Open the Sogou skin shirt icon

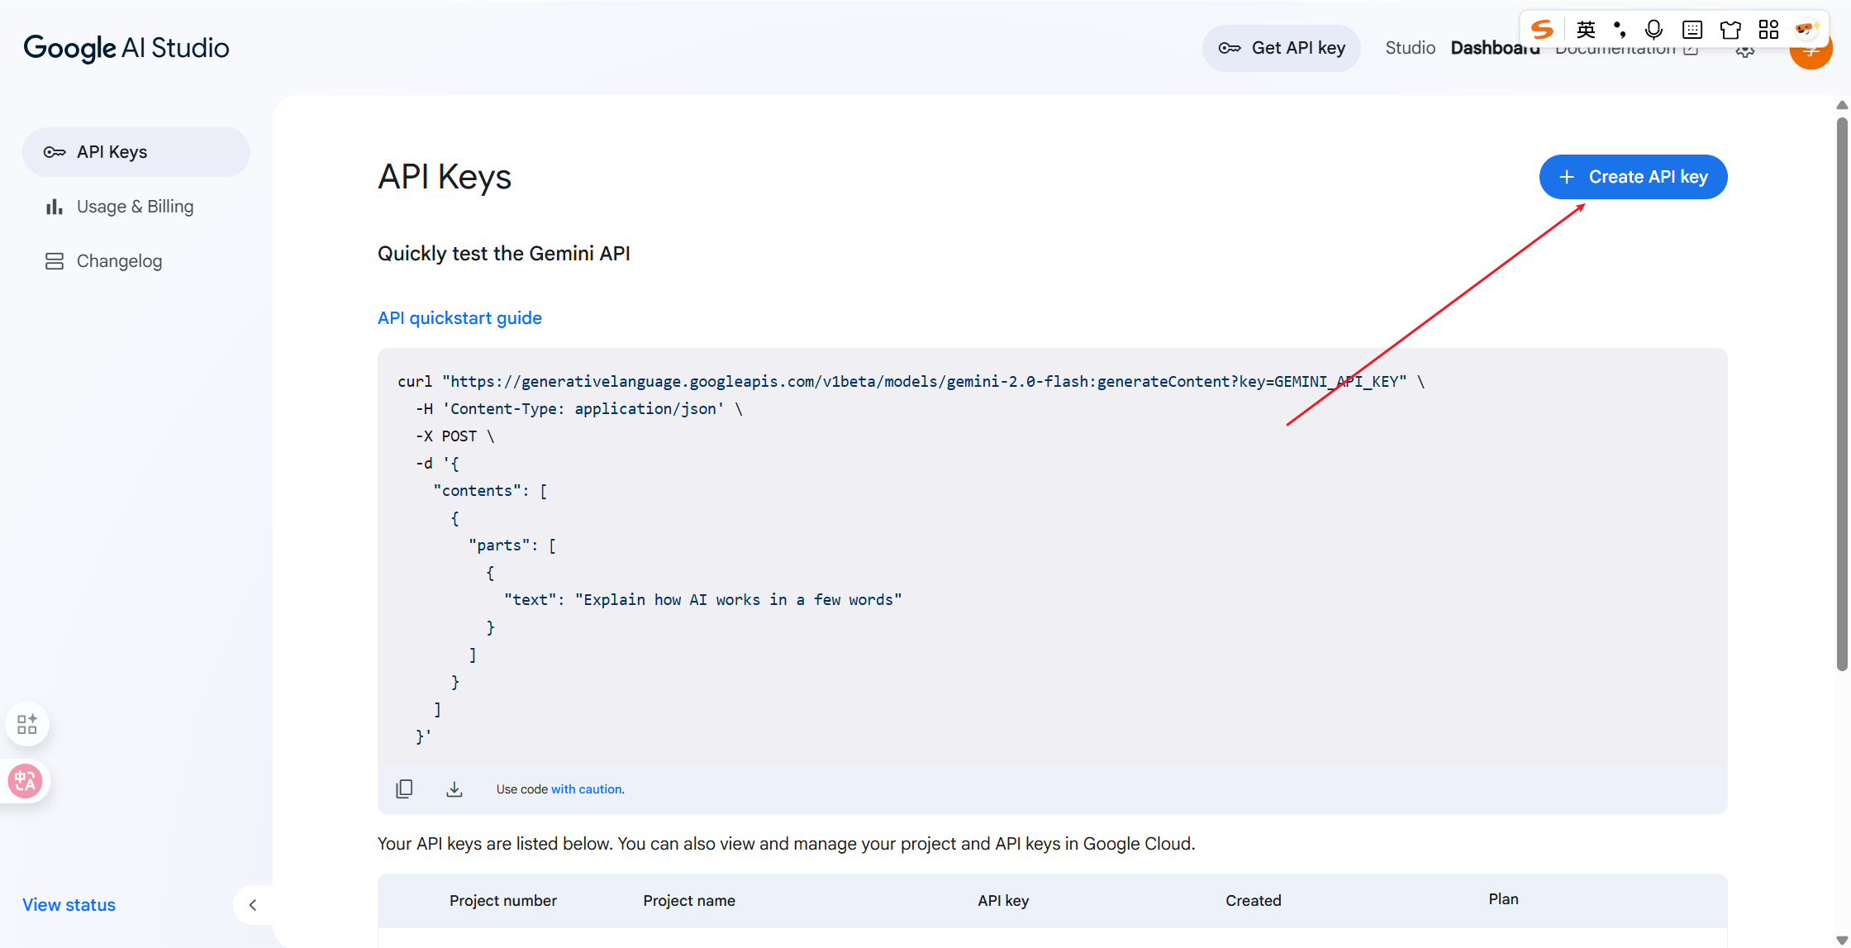tap(1730, 30)
